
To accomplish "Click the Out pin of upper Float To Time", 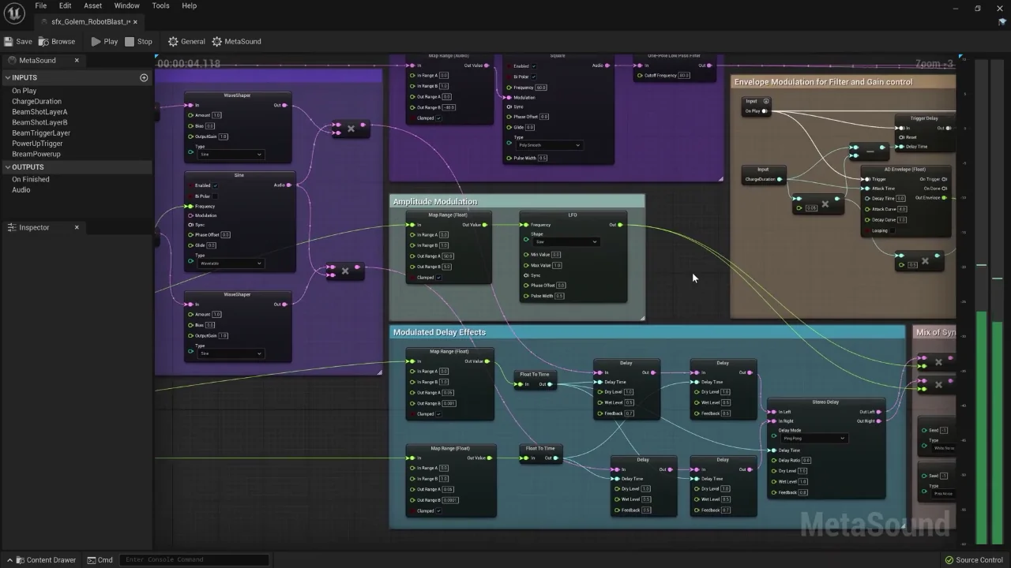I will [550, 384].
